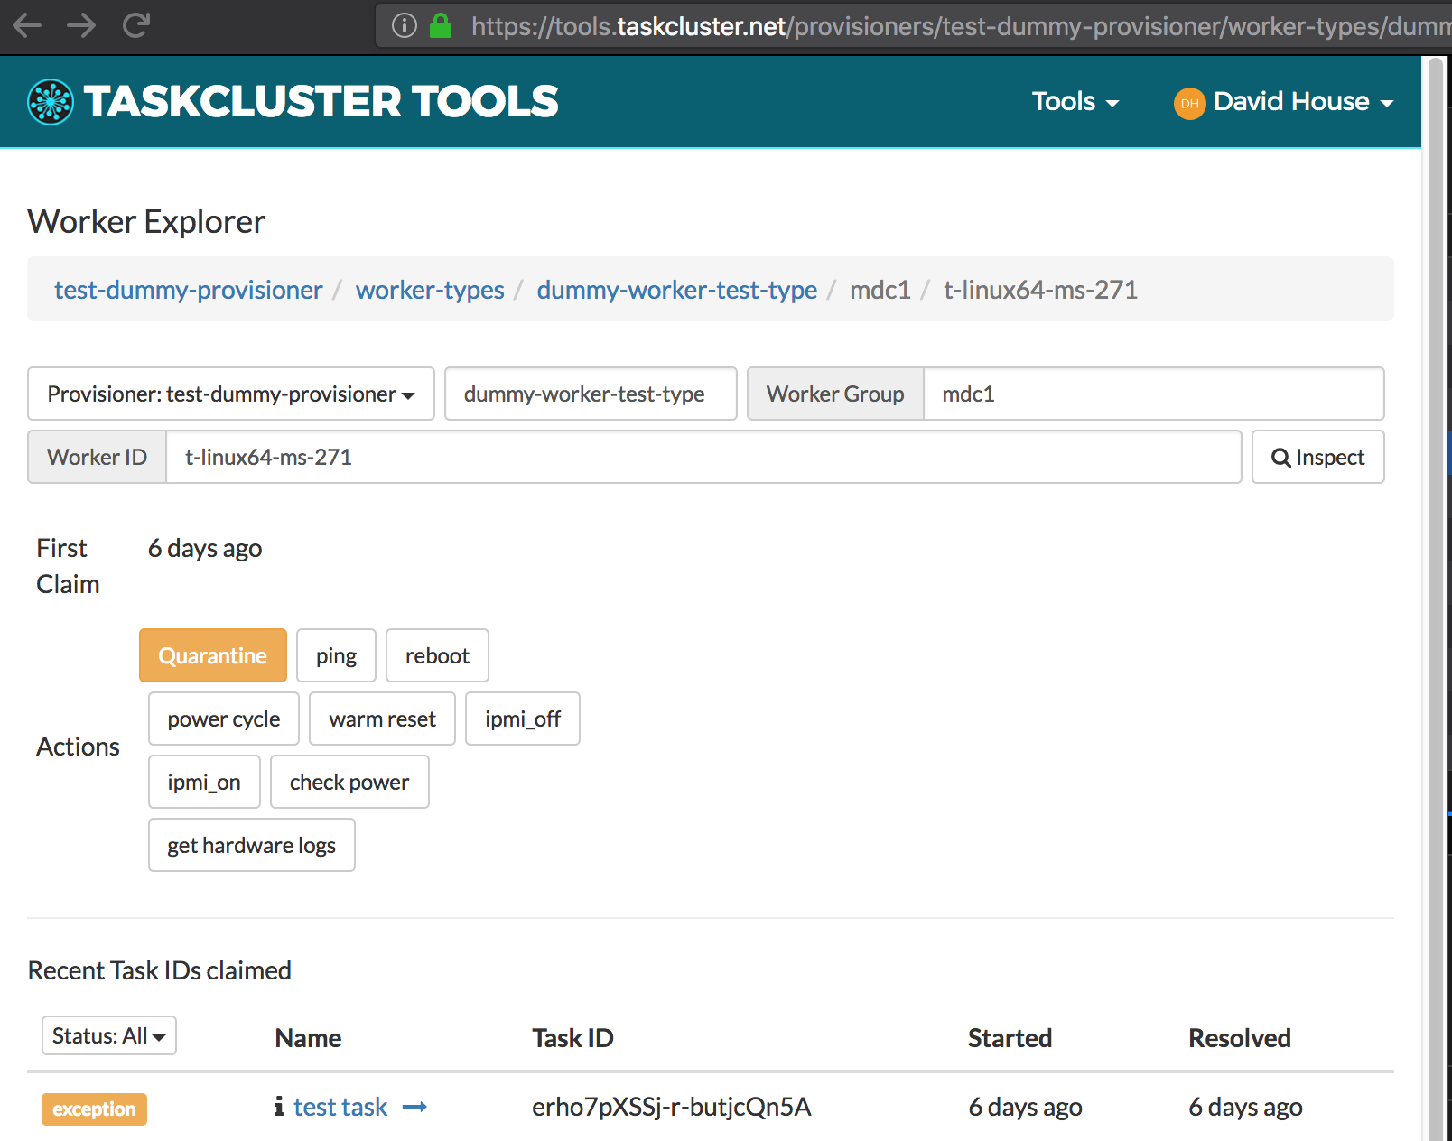Click the Started value 6 days ago
The width and height of the screenshot is (1452, 1141).
[x=1025, y=1107]
